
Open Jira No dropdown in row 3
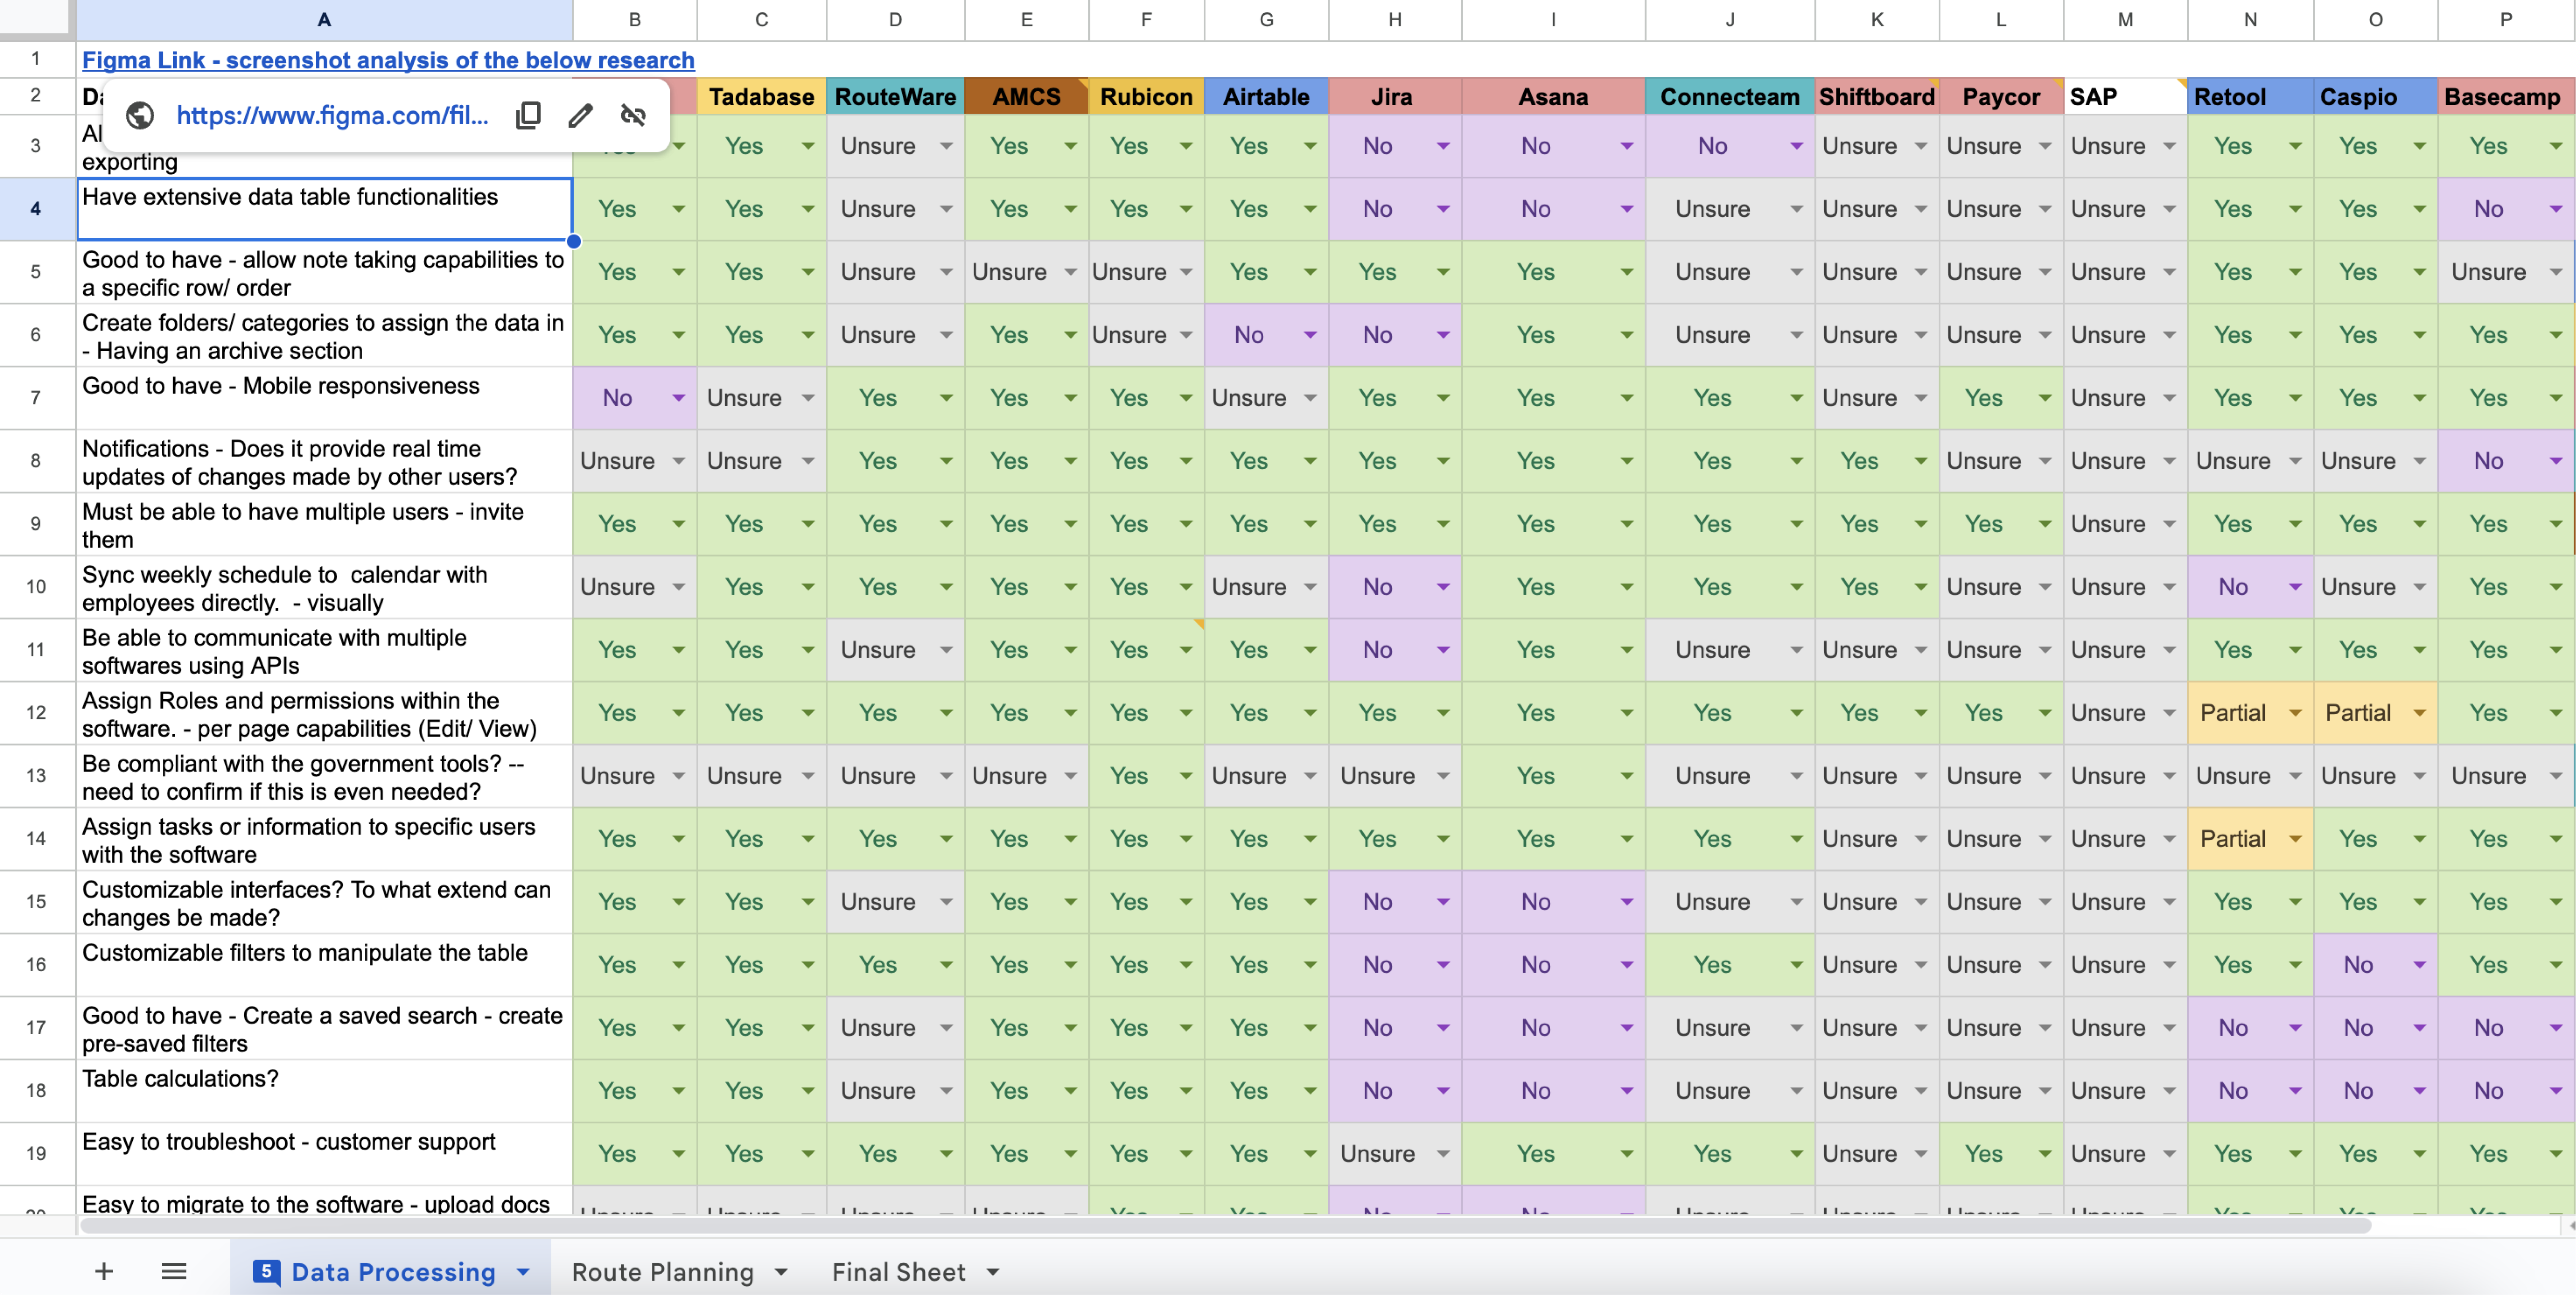pos(1443,146)
